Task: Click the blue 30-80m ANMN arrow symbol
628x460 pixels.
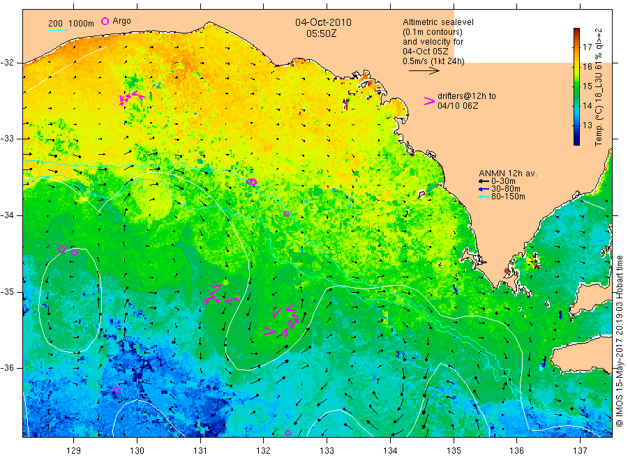Action: (484, 189)
